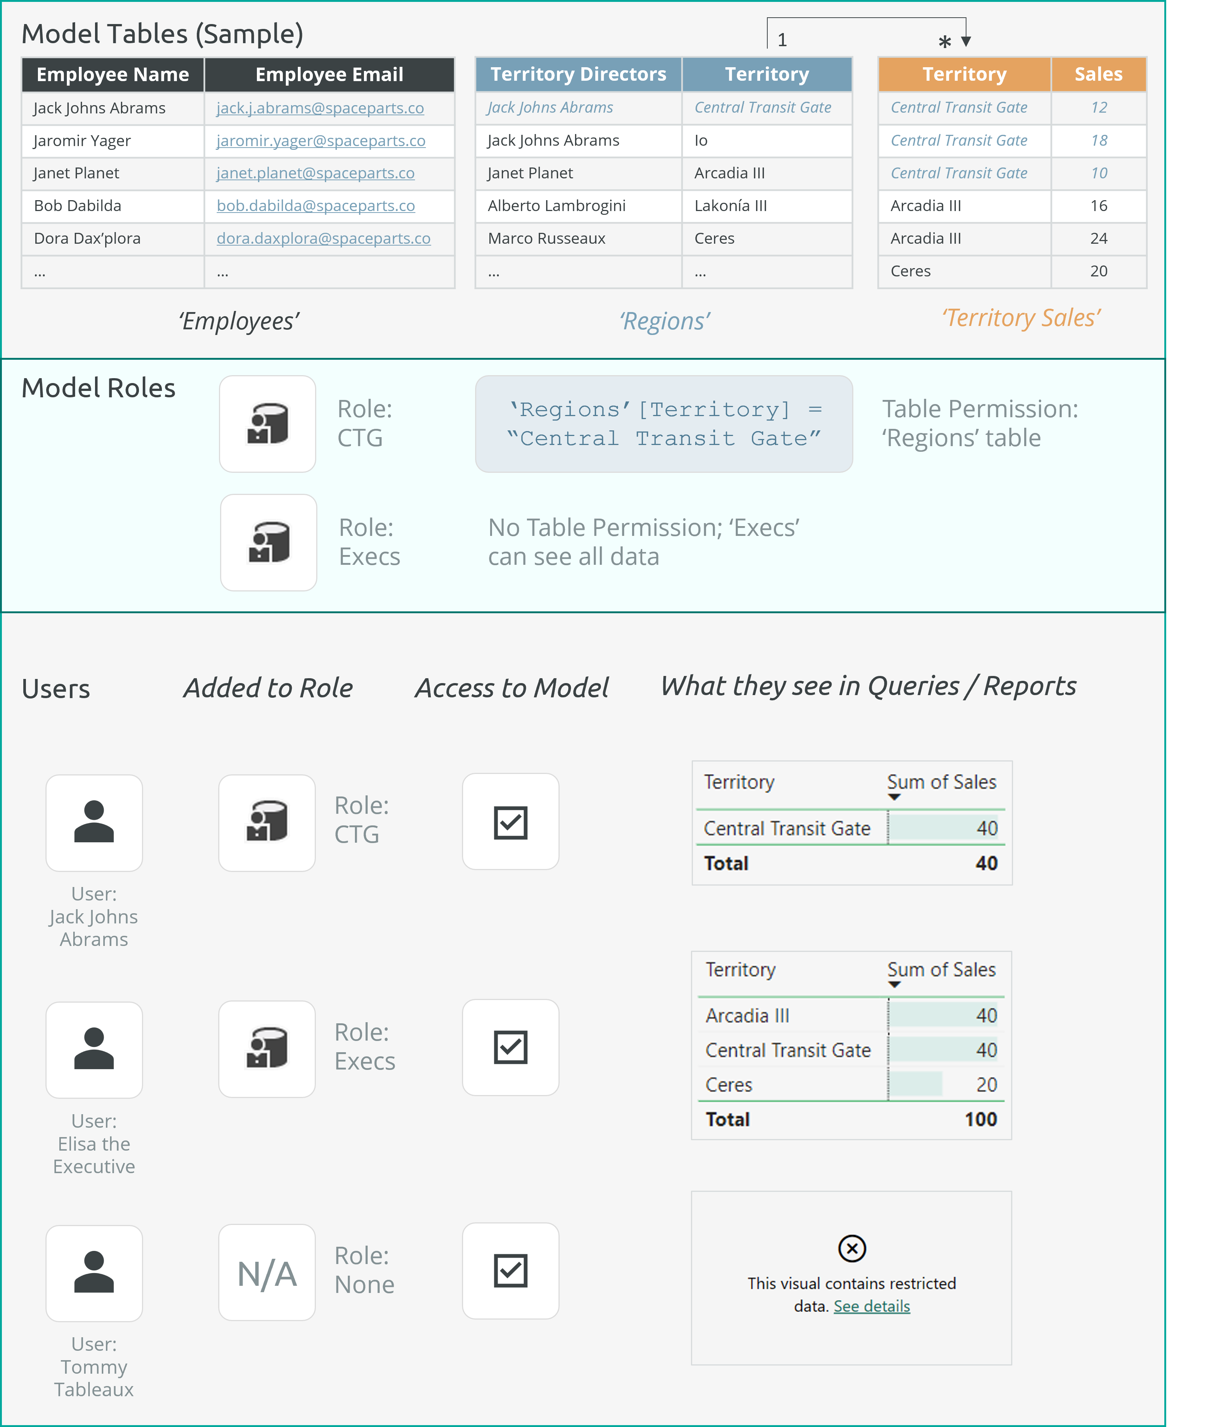1209x1427 pixels.
Task: Toggle Tommy's Access to Model checkbox
Action: click(x=510, y=1271)
